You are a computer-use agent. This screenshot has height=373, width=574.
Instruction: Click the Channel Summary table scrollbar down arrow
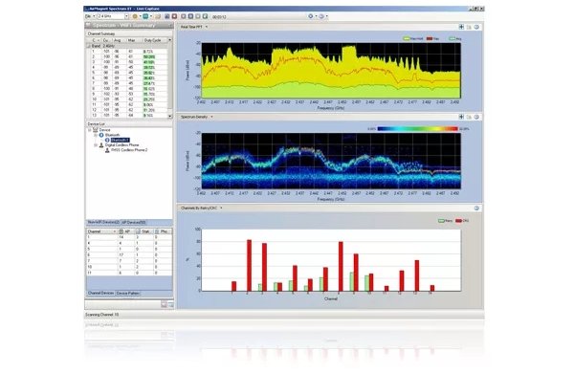point(170,116)
